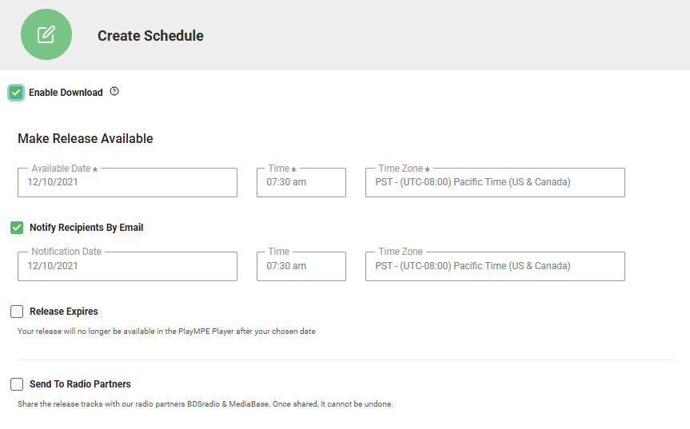Click the Enable Download label text

pos(66,93)
